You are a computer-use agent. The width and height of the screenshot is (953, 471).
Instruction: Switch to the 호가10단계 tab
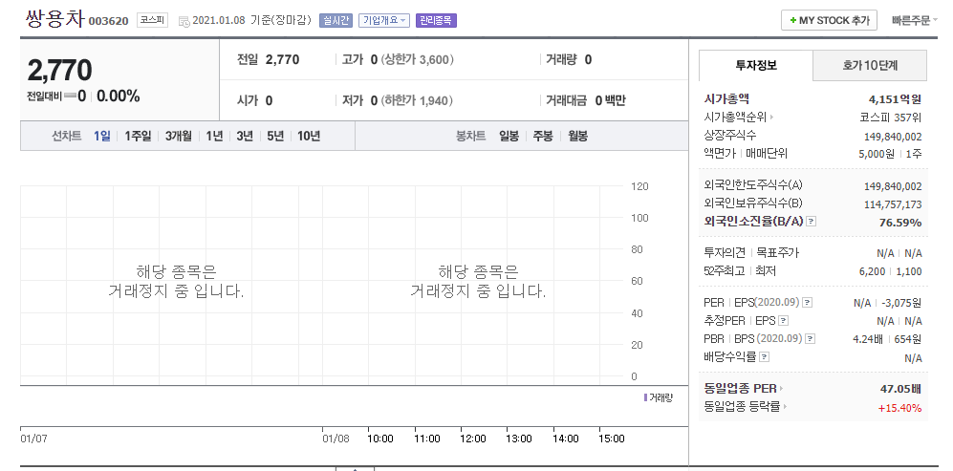870,66
